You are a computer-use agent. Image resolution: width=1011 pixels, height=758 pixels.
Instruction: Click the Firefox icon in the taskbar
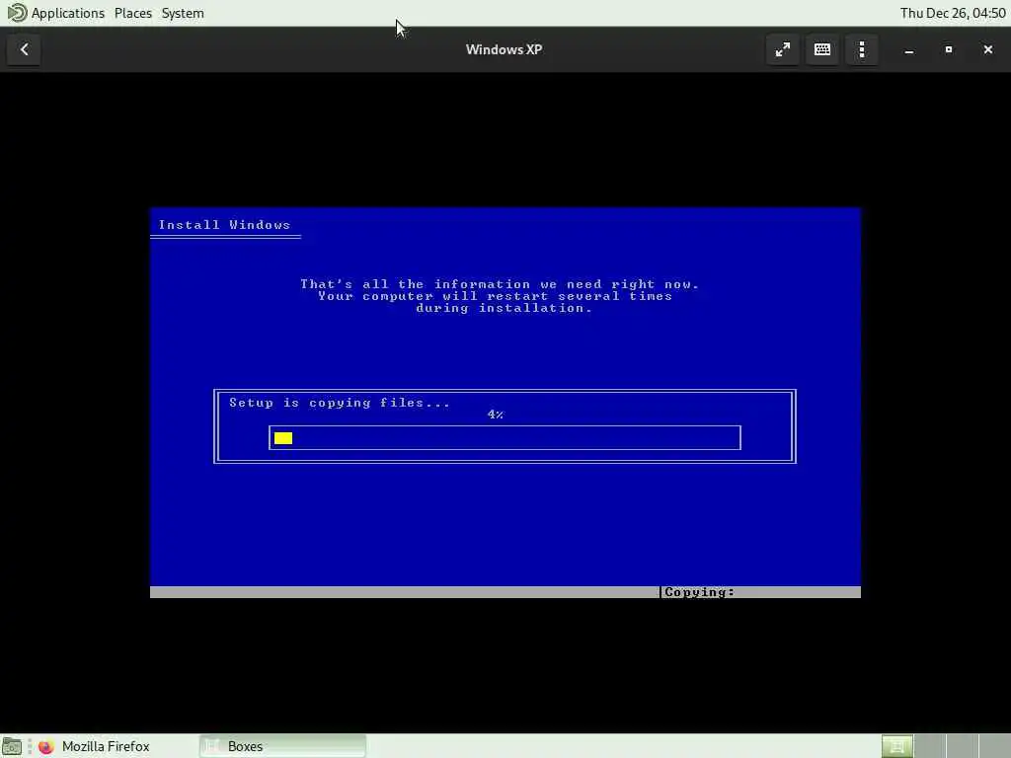(x=45, y=746)
